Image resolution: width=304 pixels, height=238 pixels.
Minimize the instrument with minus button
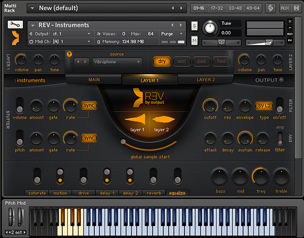coord(290,28)
